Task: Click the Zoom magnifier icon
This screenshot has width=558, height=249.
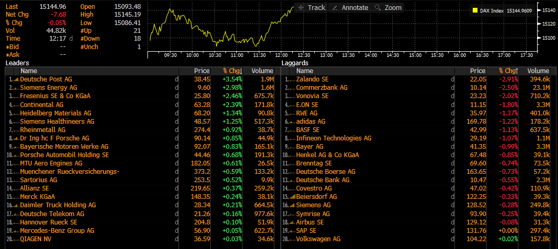Action: click(x=378, y=8)
